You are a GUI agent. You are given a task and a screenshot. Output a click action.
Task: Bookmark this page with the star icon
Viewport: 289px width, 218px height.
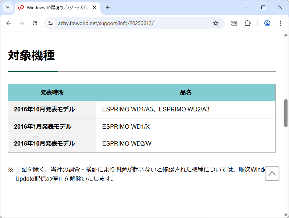tap(215, 23)
